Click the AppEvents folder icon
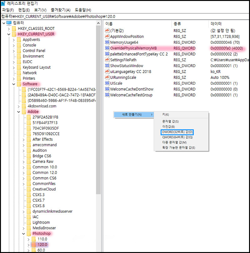 tap(19, 40)
